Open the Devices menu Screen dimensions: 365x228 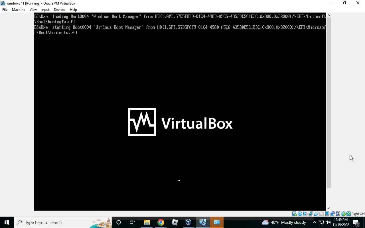click(x=60, y=9)
